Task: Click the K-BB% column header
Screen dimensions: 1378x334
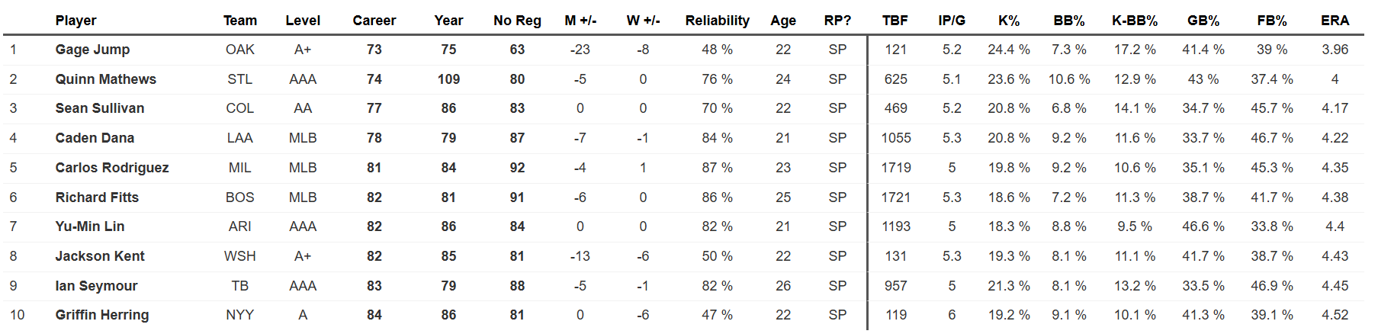Action: coord(1135,21)
